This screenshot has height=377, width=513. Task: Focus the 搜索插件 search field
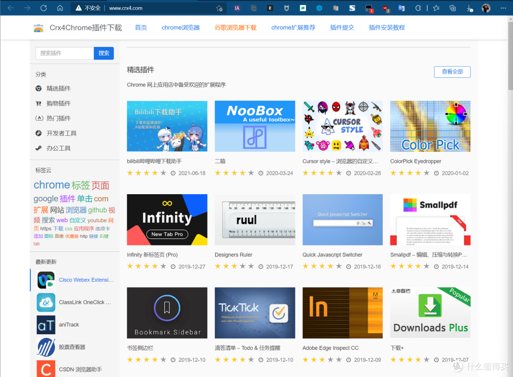[x=65, y=53]
